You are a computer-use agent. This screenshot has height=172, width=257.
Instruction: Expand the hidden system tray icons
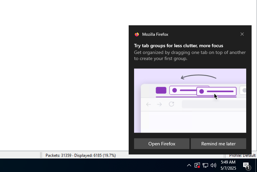pyautogui.click(x=189, y=165)
